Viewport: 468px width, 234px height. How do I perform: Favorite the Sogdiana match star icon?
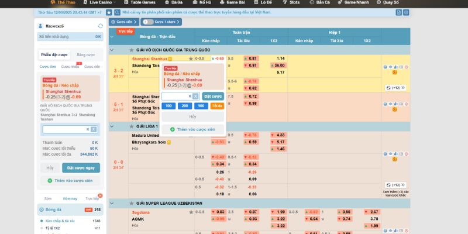tap(191, 212)
